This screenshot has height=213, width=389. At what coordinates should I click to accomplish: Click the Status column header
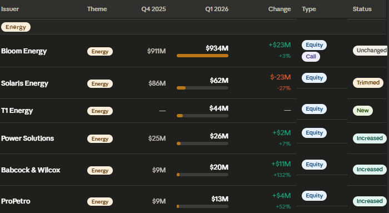(x=362, y=9)
